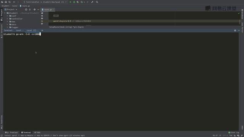
Task: Open the Database side tool window
Action: click(x=242, y=14)
